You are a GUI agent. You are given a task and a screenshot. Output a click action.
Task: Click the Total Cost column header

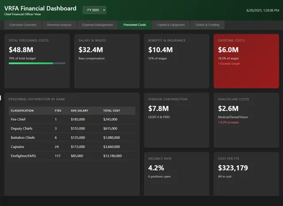111,111
